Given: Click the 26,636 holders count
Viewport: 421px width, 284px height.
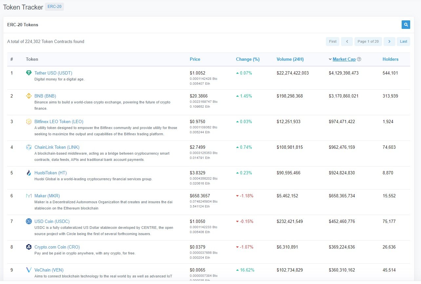Looking at the screenshot, I should (x=389, y=247).
